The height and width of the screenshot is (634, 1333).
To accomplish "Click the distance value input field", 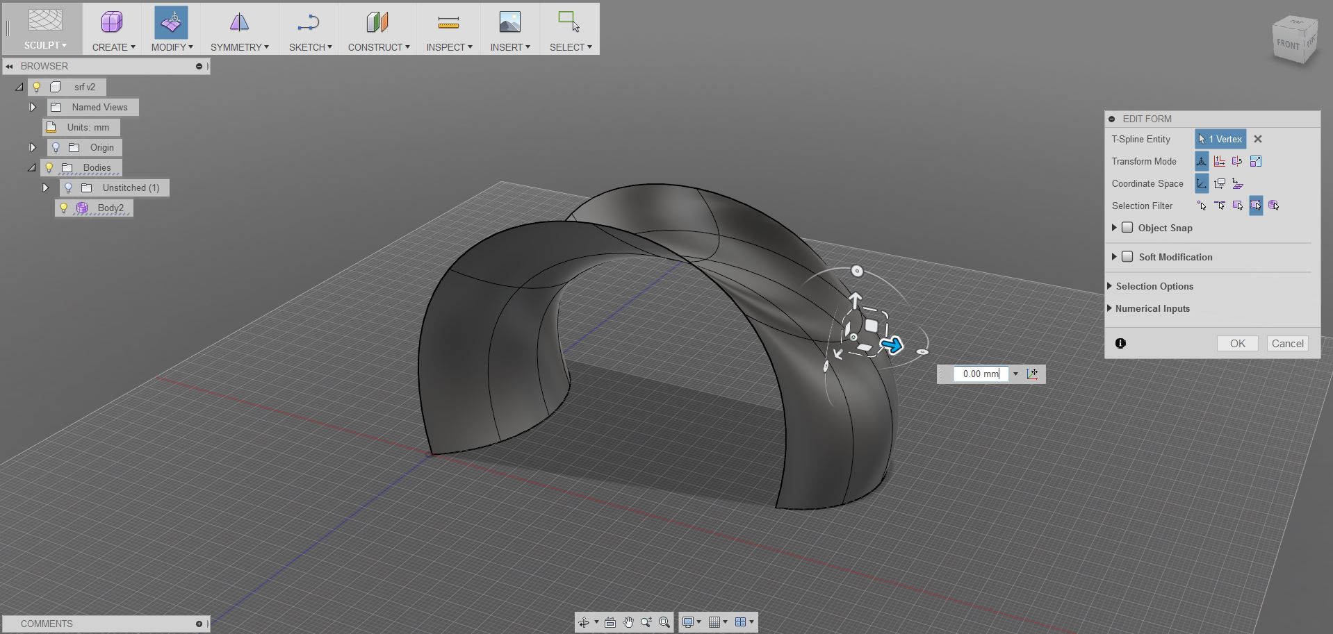I will tap(980, 374).
